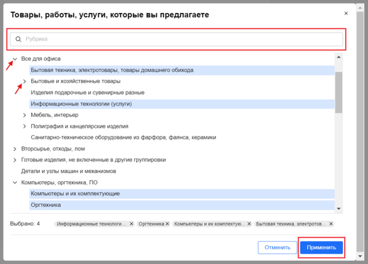This screenshot has height=264, width=368.
Task: Collapse the Все для офиса category
Action: click(x=15, y=59)
